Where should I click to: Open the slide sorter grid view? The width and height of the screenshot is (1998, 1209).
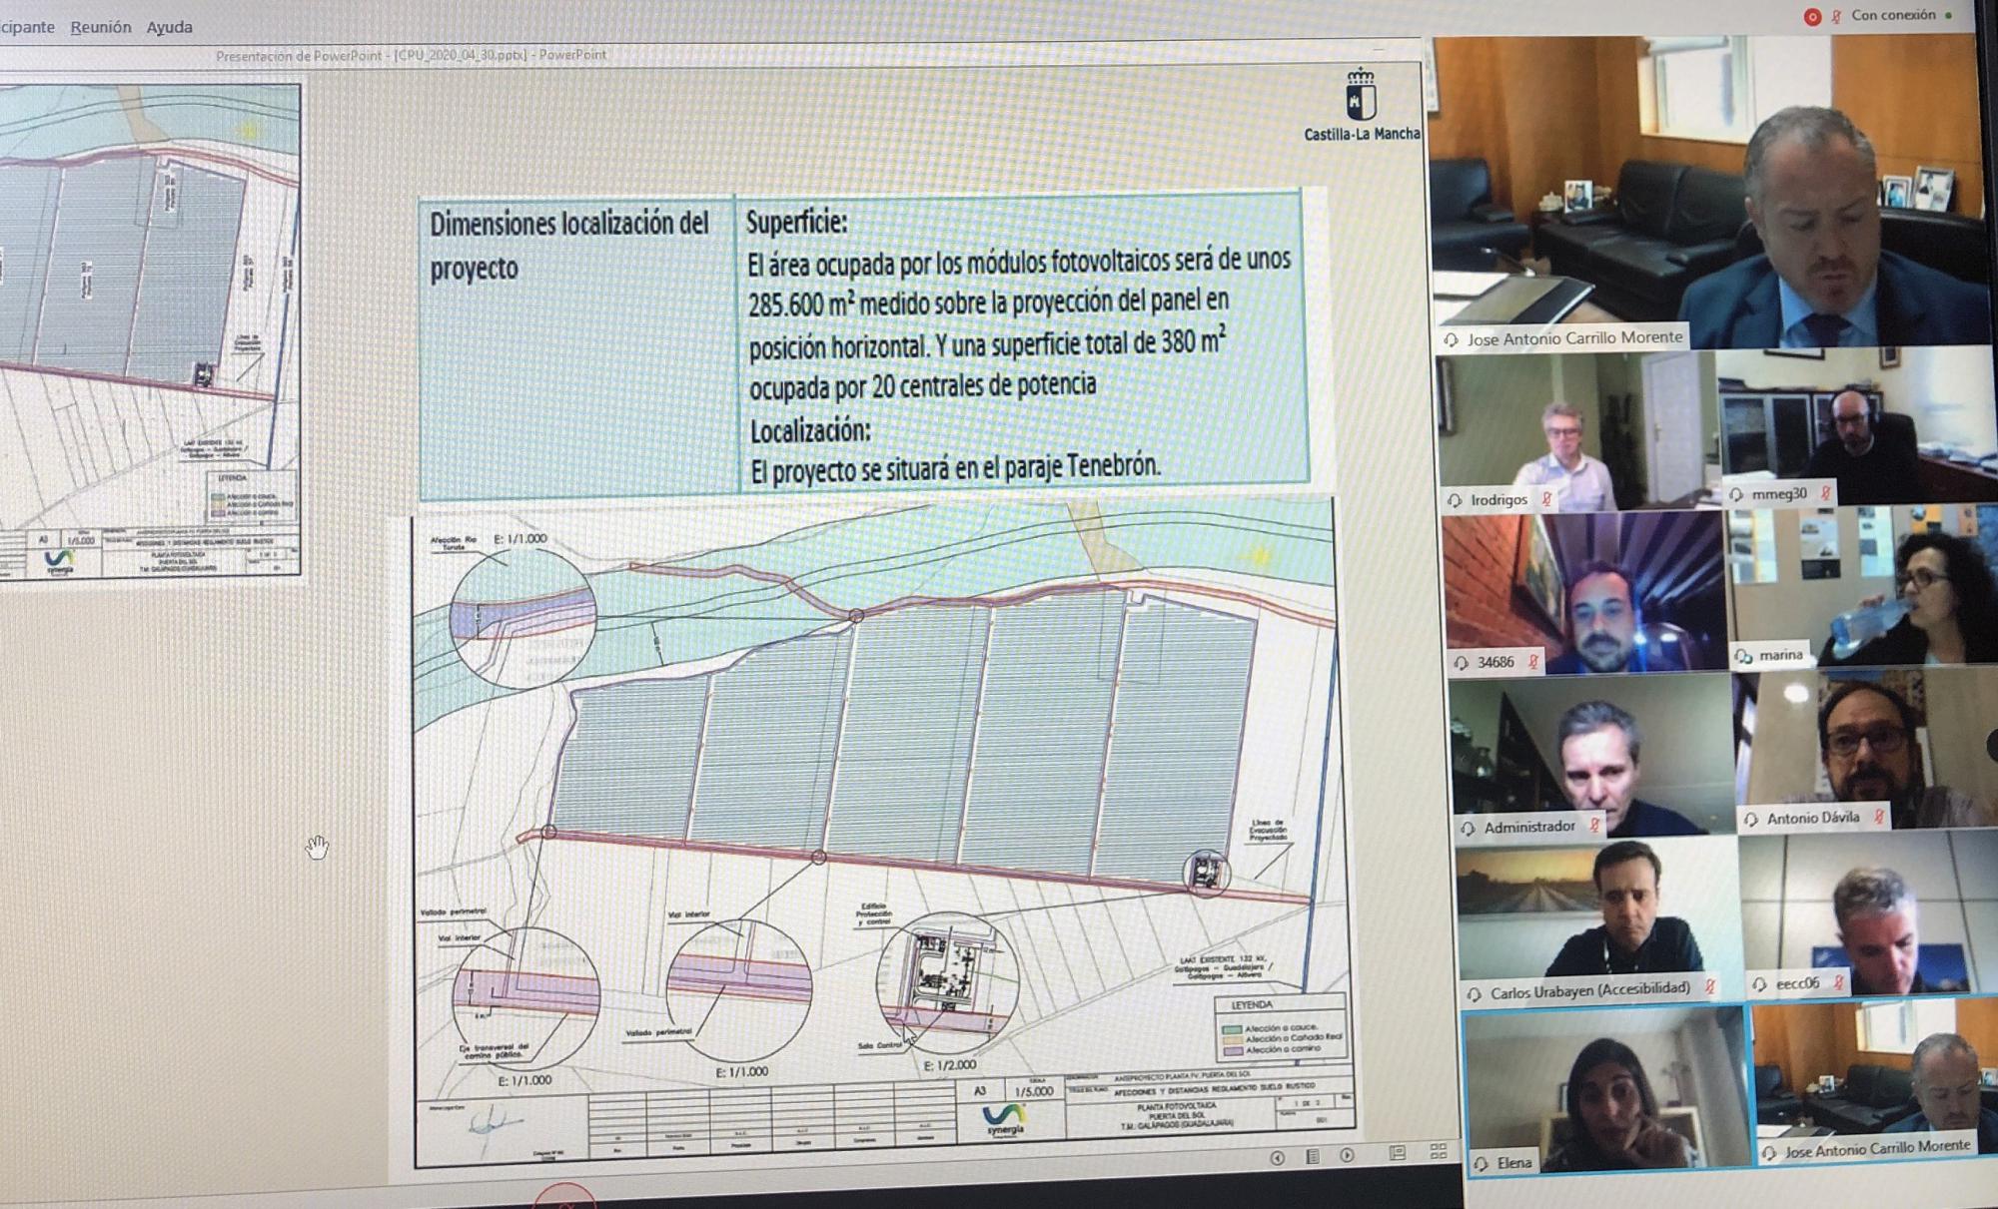pyautogui.click(x=1438, y=1151)
